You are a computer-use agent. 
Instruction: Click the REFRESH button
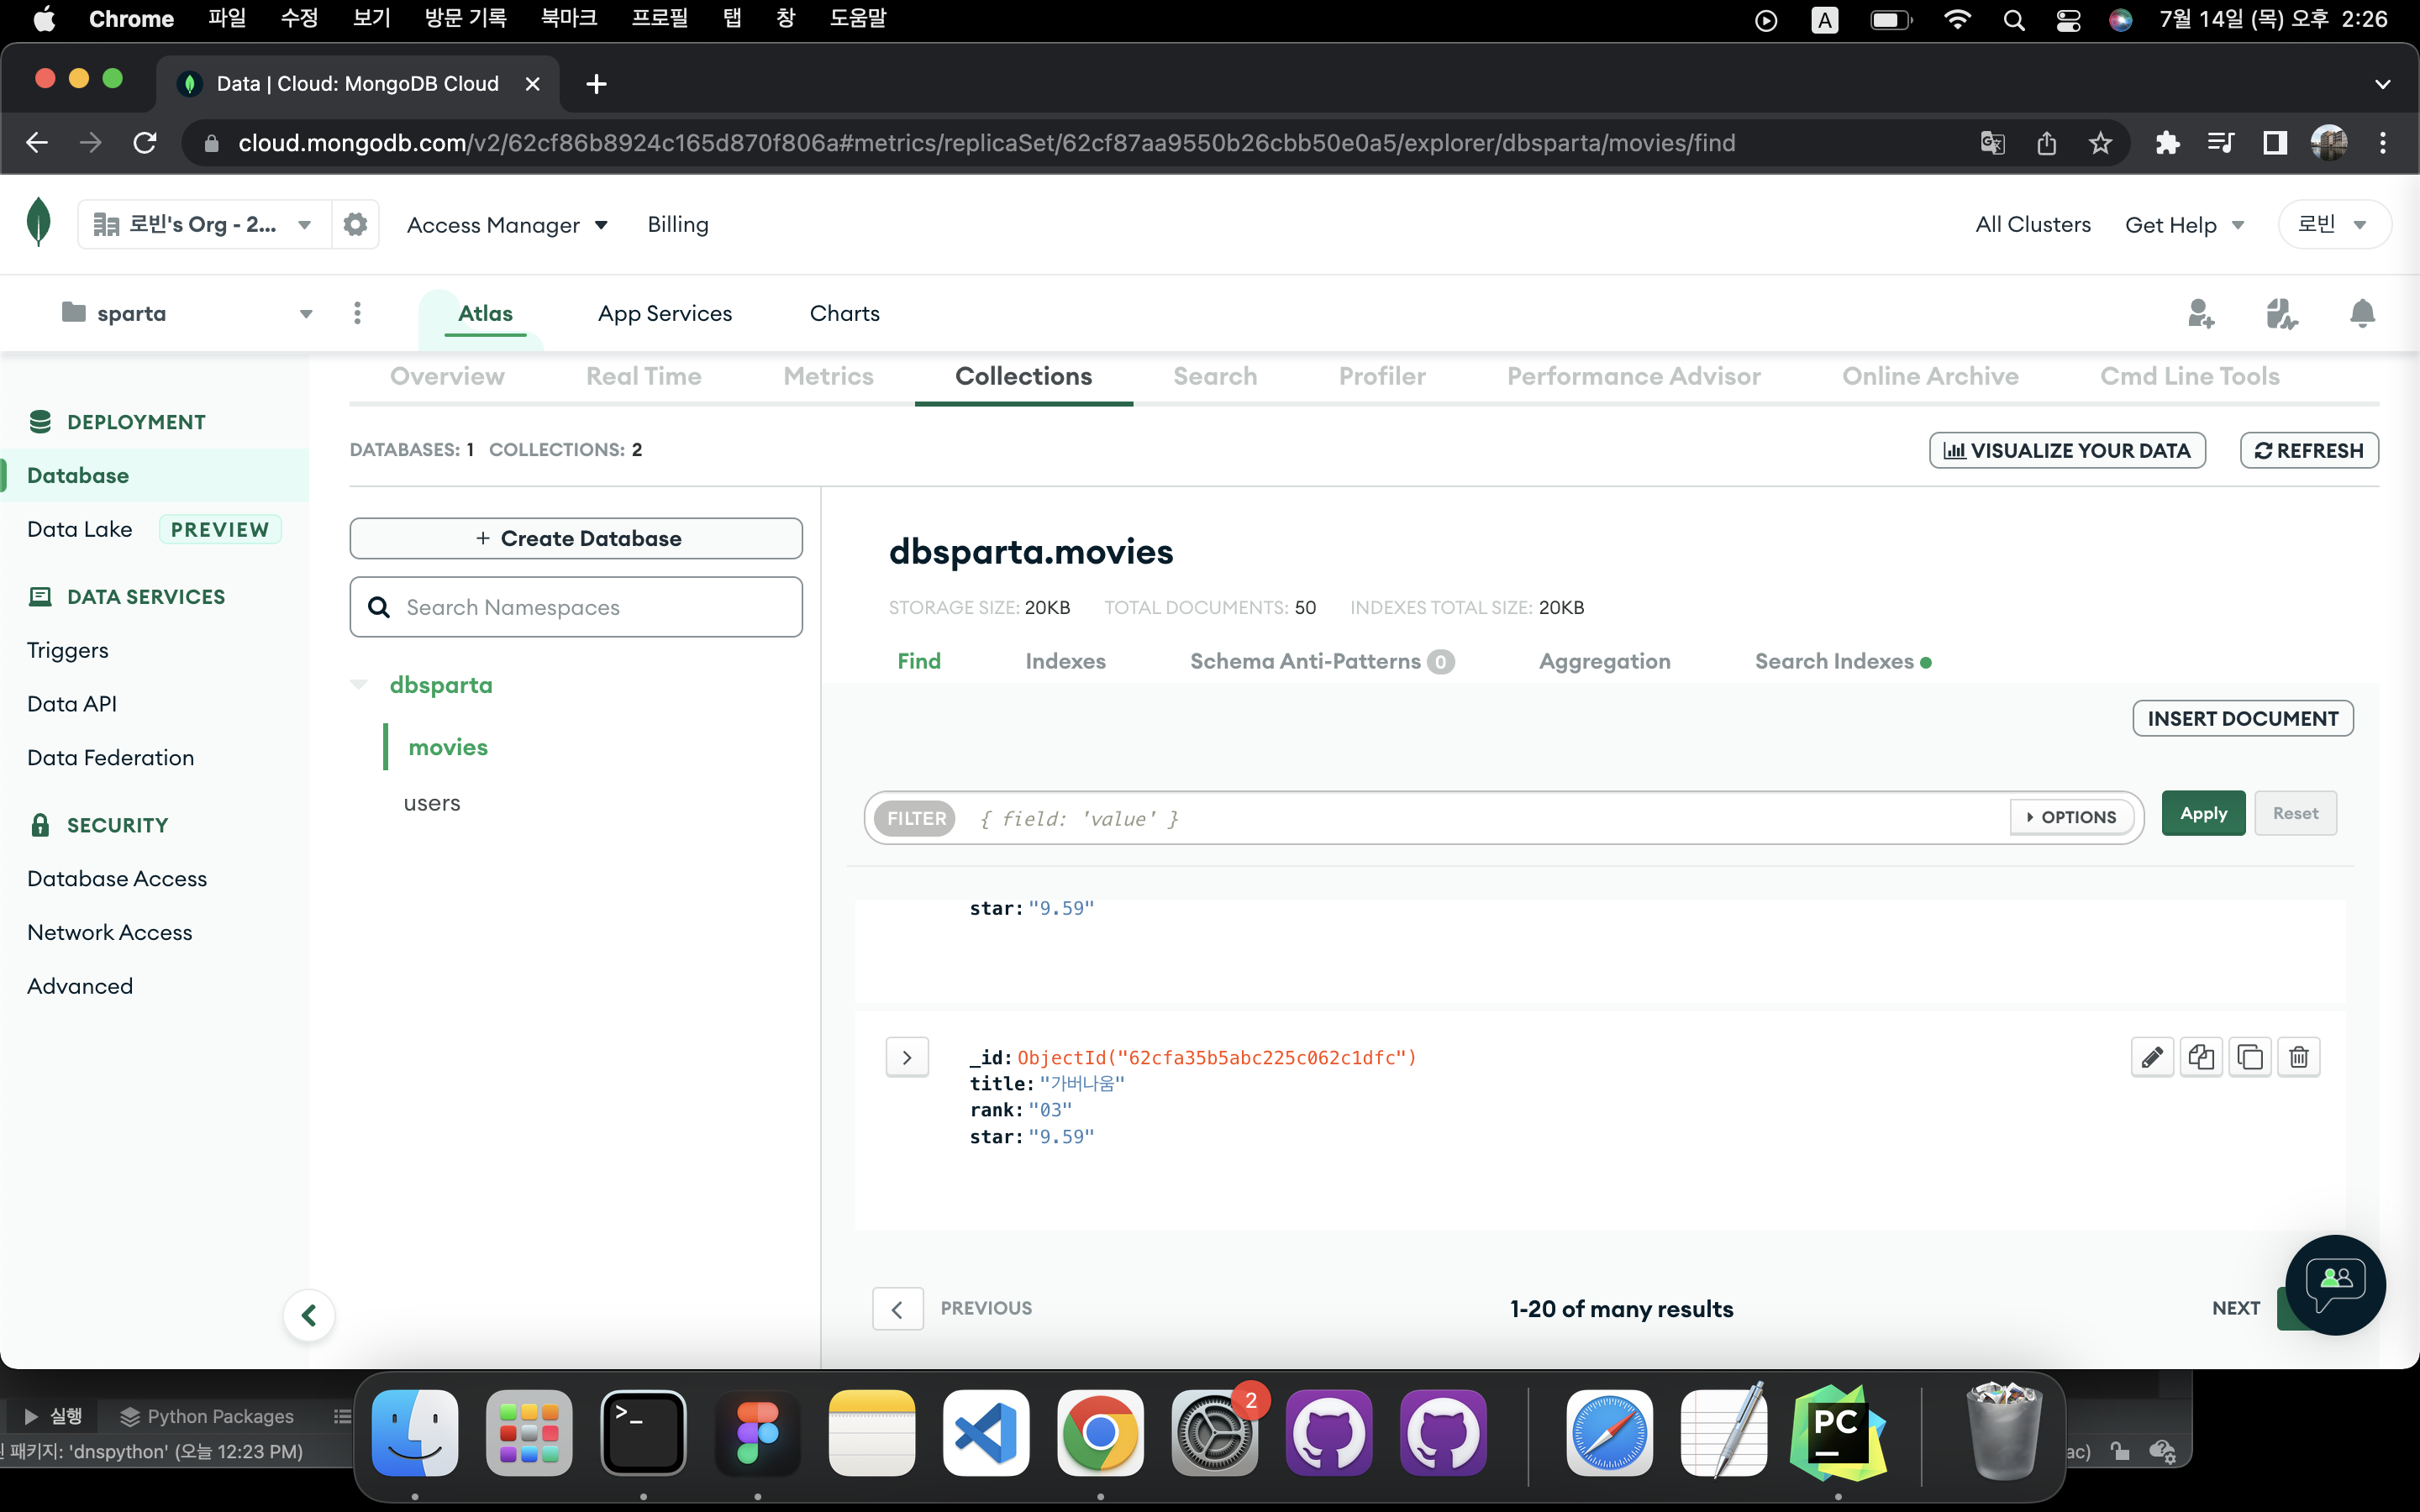tap(2309, 450)
